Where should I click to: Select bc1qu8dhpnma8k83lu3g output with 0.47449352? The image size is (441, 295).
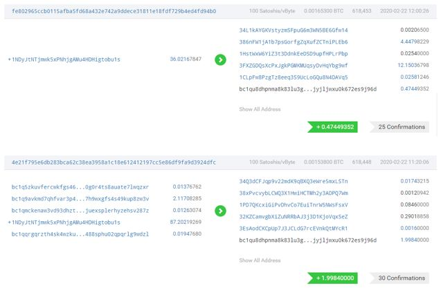(x=307, y=89)
